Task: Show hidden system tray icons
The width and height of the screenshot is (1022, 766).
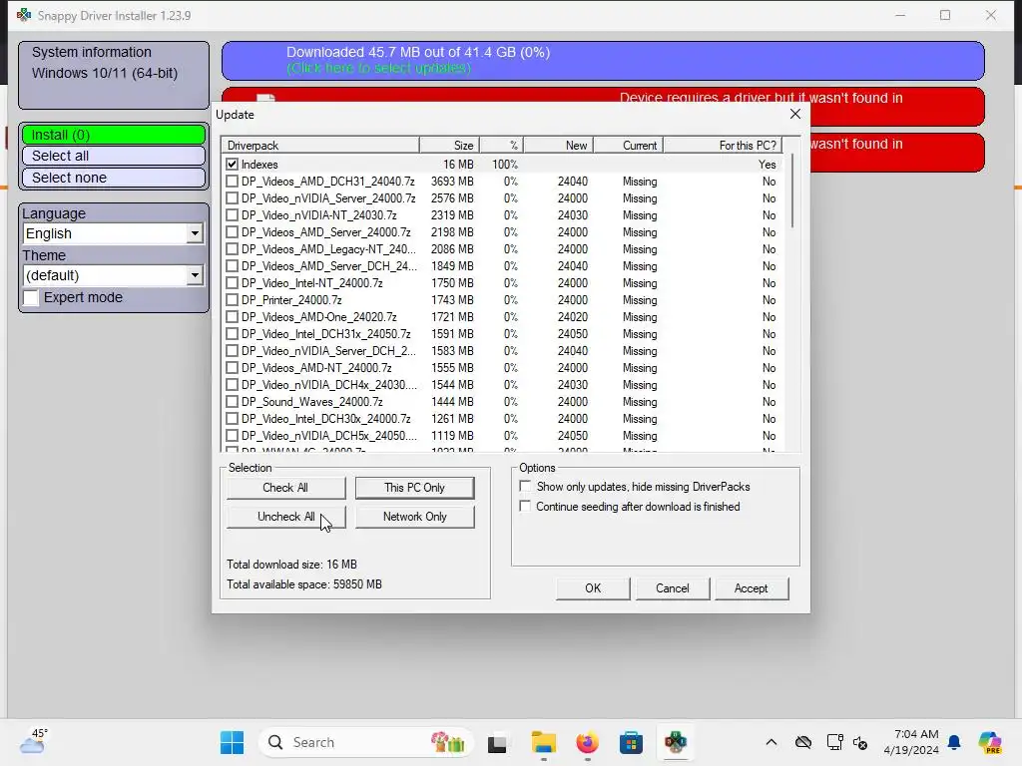Action: point(771,742)
